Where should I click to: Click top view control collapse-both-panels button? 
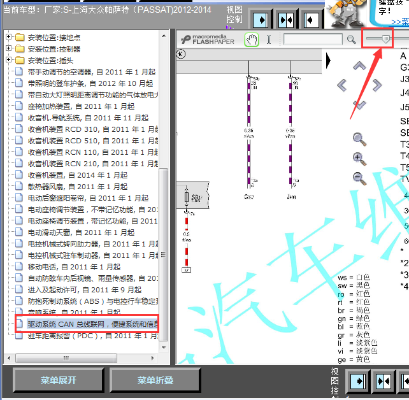click(286, 20)
